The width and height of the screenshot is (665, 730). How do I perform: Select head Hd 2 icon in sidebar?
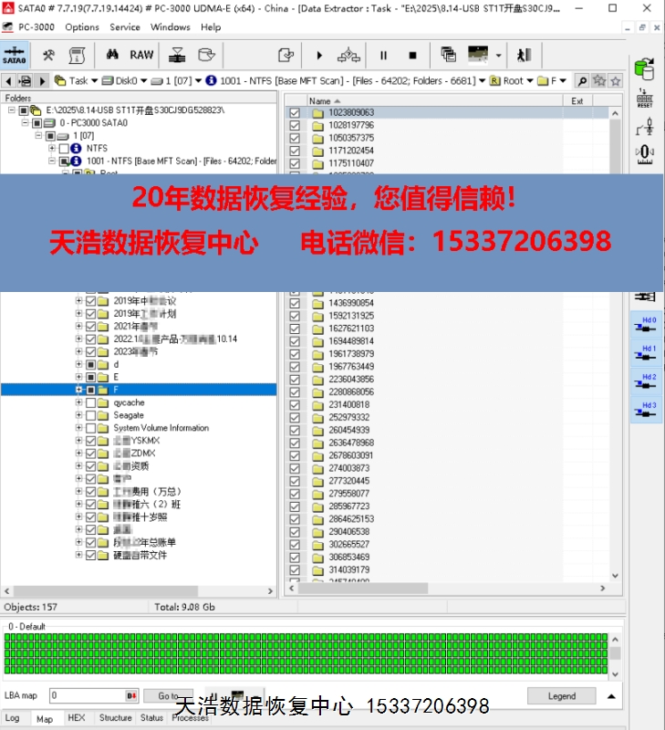point(648,383)
